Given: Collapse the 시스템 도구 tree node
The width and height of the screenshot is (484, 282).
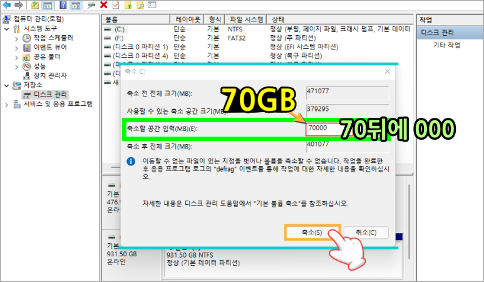Looking at the screenshot, I should click(7, 29).
